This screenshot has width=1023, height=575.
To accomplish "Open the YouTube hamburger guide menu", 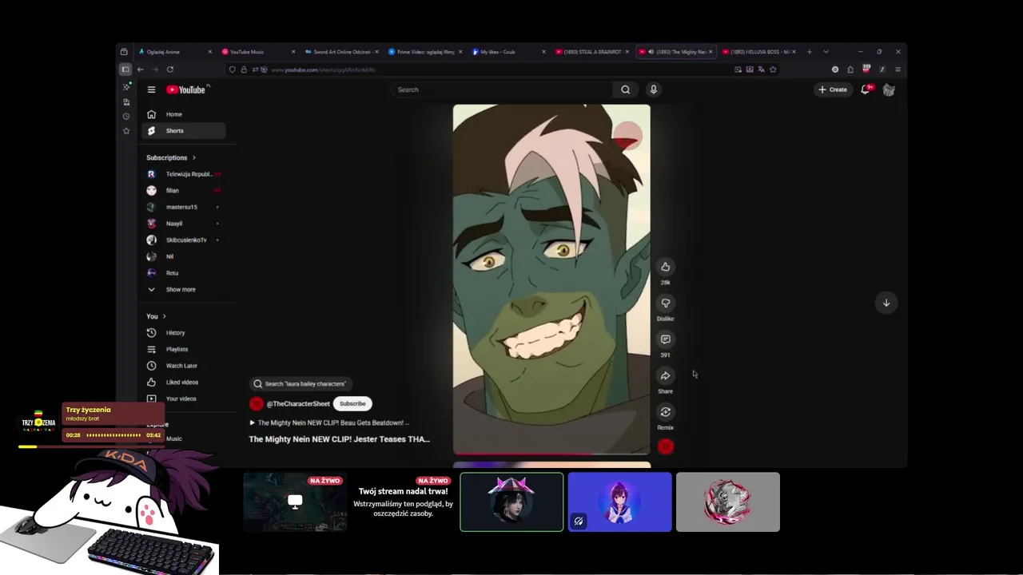I will [151, 89].
